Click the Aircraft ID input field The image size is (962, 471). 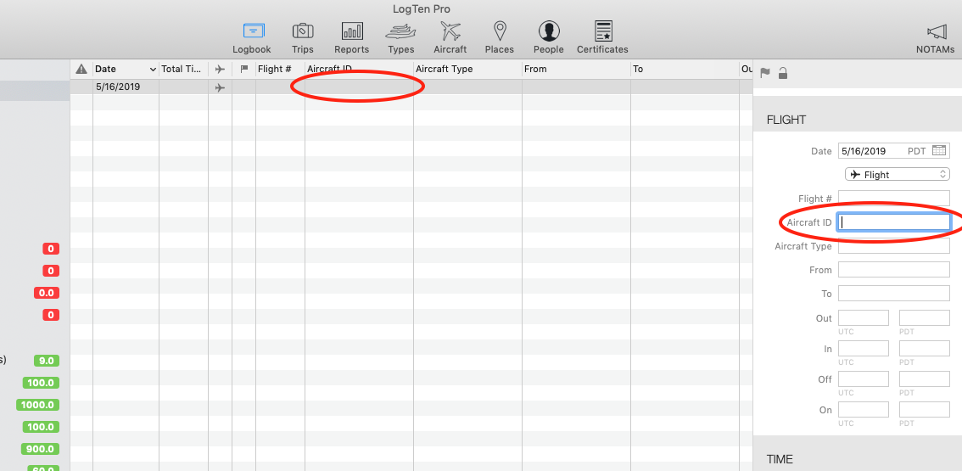click(894, 222)
